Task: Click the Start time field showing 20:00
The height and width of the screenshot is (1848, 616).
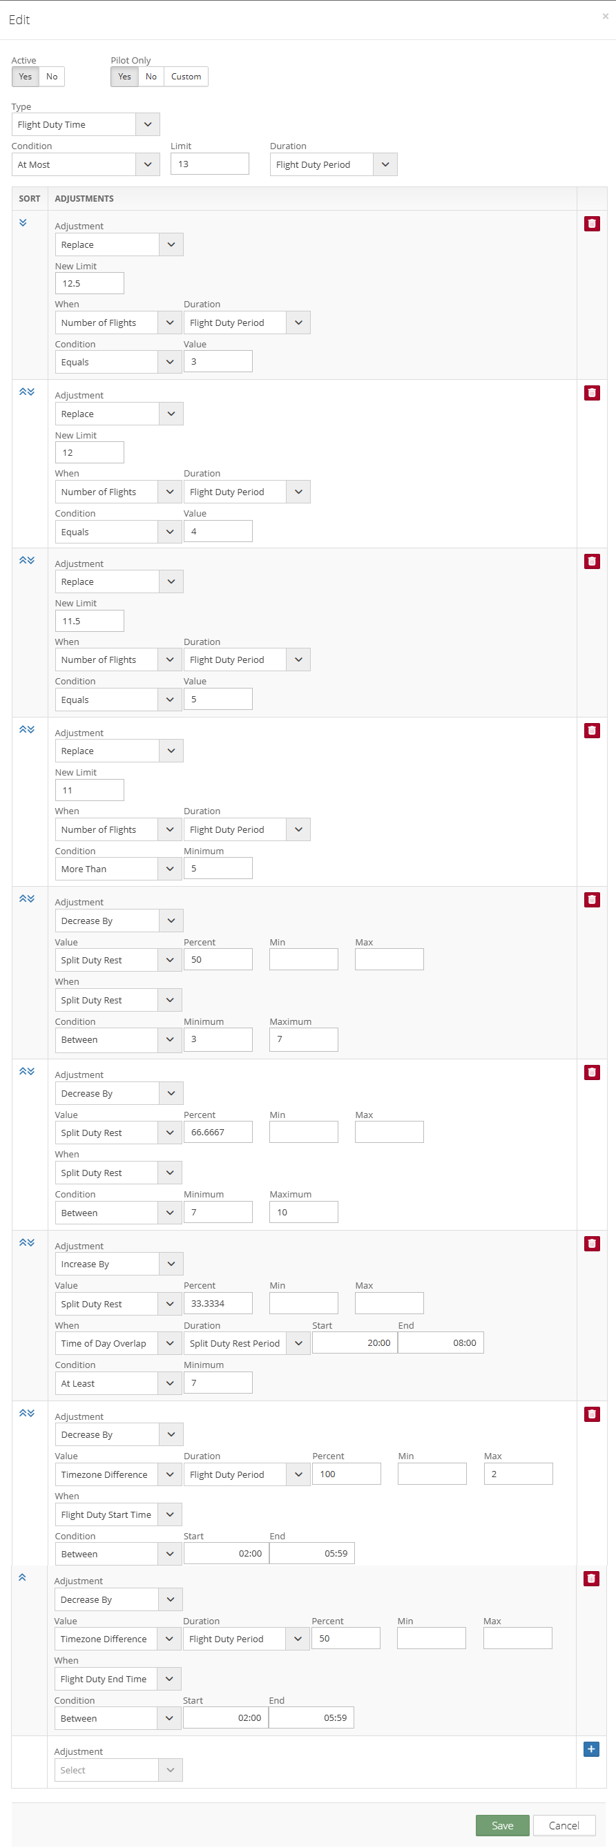Action: click(354, 1343)
